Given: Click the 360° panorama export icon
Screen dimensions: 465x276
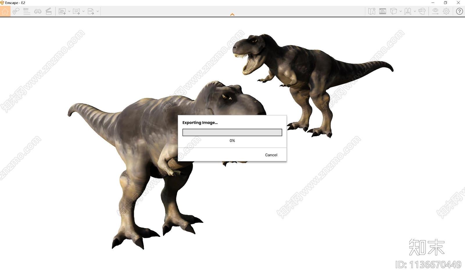Looking at the screenshot, I should pos(76,11).
